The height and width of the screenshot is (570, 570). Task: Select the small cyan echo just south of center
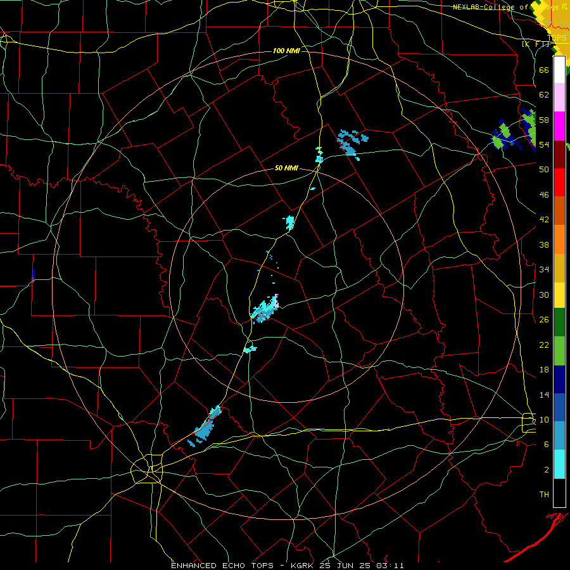click(250, 350)
